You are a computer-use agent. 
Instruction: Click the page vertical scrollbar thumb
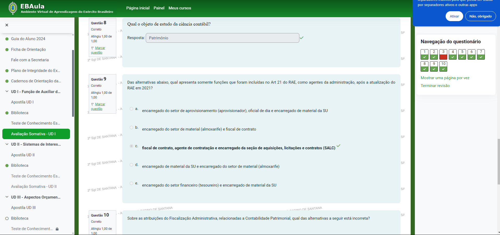(498, 162)
